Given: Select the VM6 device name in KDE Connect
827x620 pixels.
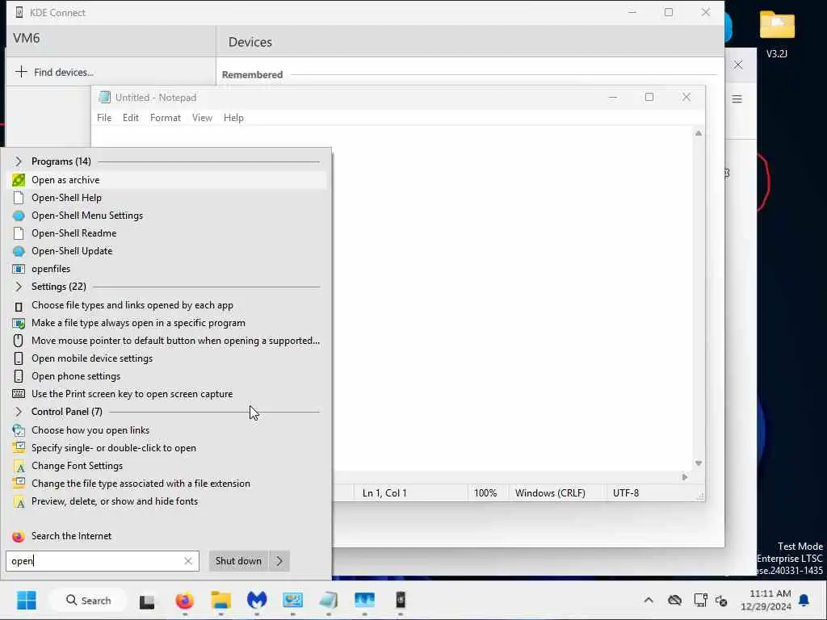Looking at the screenshot, I should (27, 38).
